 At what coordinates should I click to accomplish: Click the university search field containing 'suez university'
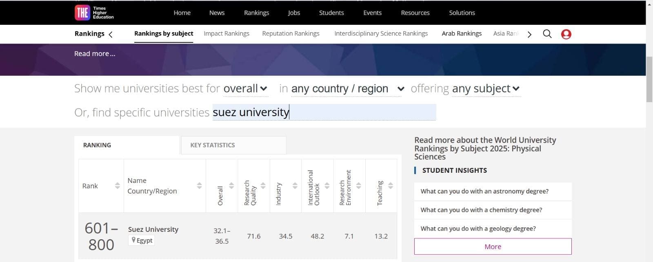(324, 112)
